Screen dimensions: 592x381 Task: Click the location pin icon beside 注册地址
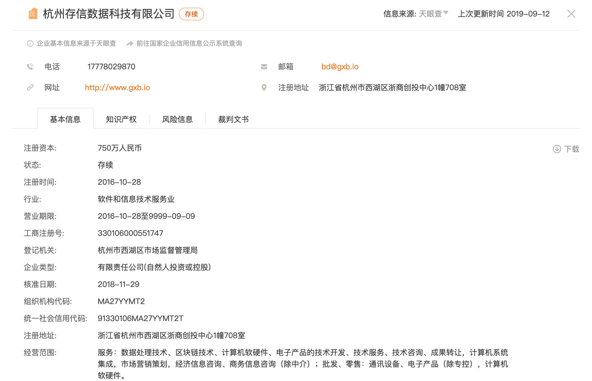click(264, 88)
